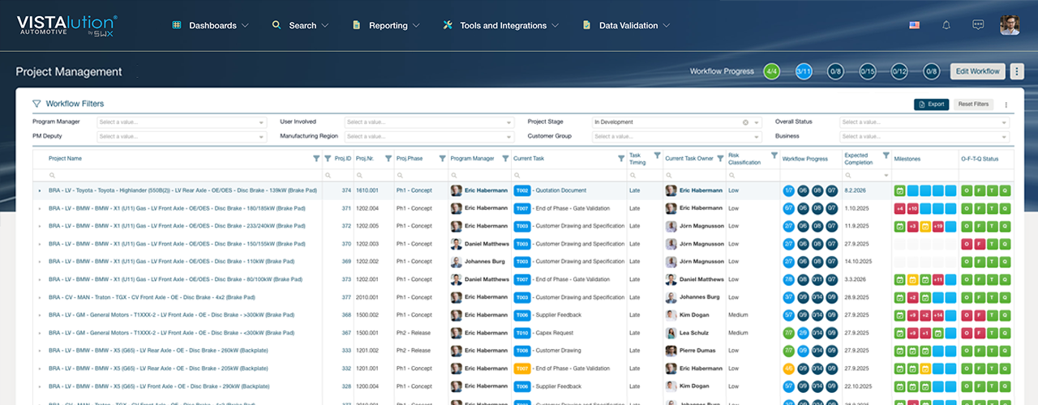Click the O status box in the Toyota Highlander row
Image resolution: width=1038 pixels, height=405 pixels.
966,190
